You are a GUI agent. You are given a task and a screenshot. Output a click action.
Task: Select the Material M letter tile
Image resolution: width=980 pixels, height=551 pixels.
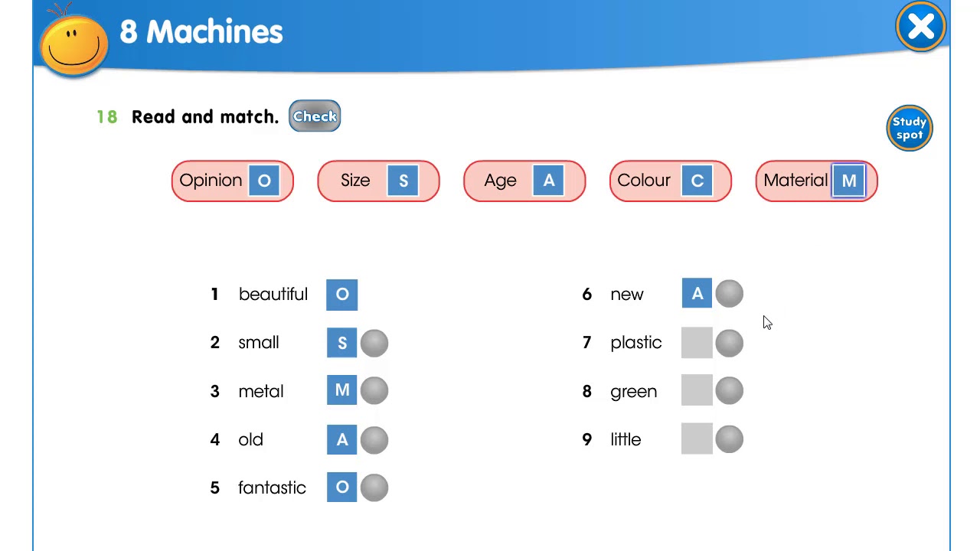click(848, 181)
